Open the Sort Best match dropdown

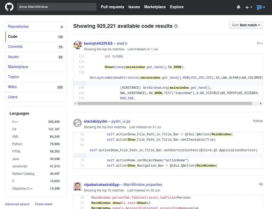click(x=246, y=25)
